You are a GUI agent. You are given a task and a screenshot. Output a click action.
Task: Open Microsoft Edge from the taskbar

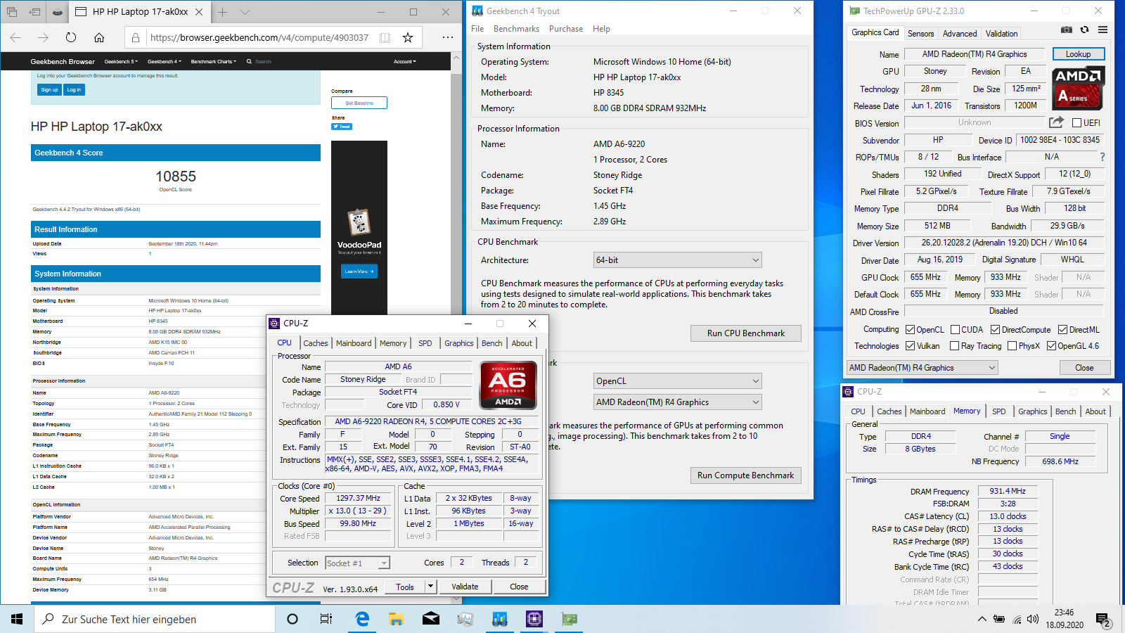tap(362, 619)
